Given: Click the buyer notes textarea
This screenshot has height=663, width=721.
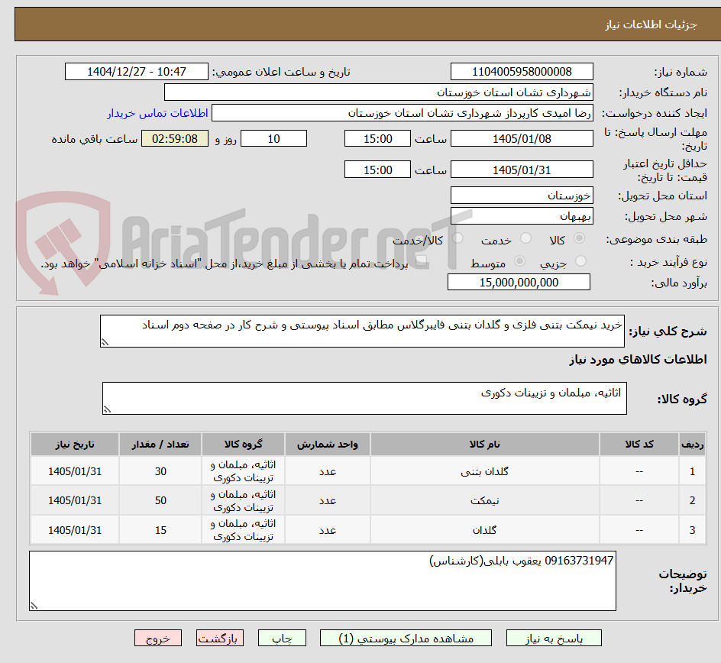Looking at the screenshot, I should [x=323, y=581].
